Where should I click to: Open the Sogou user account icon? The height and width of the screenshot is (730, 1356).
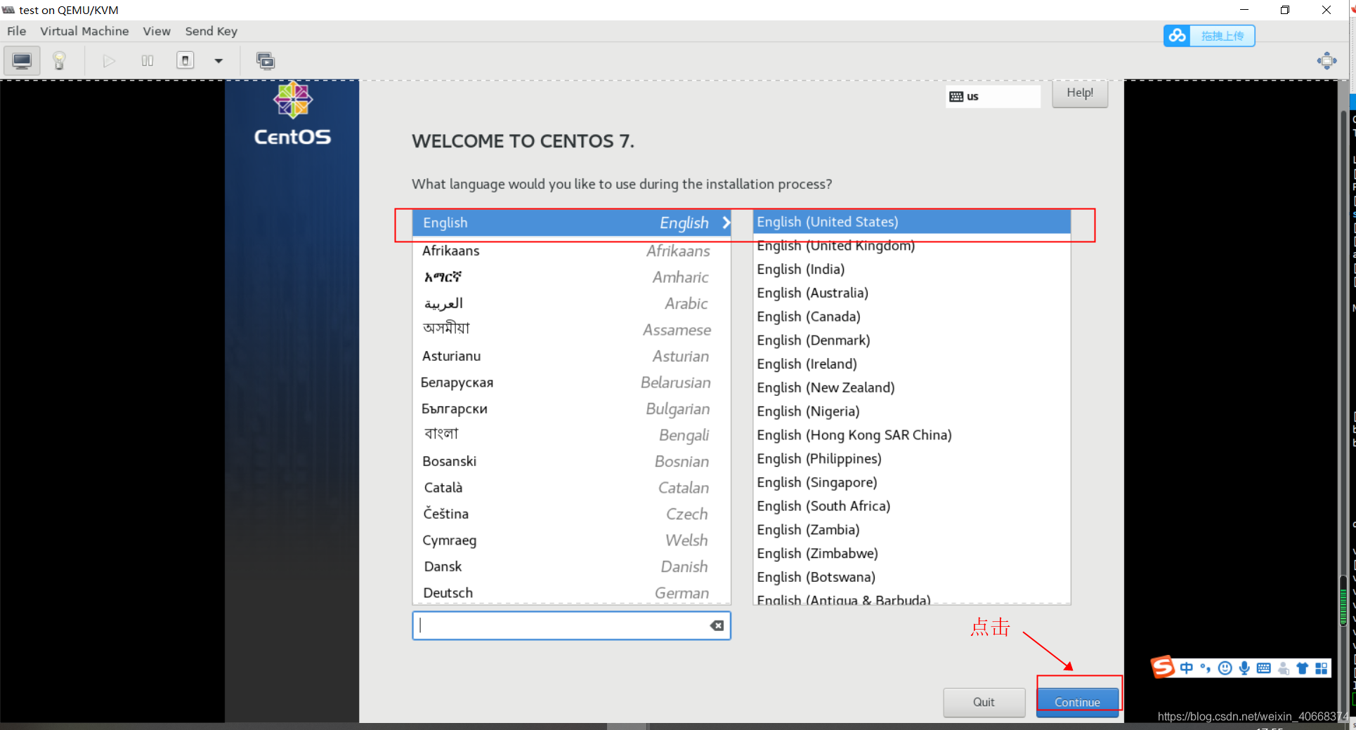click(x=1284, y=668)
